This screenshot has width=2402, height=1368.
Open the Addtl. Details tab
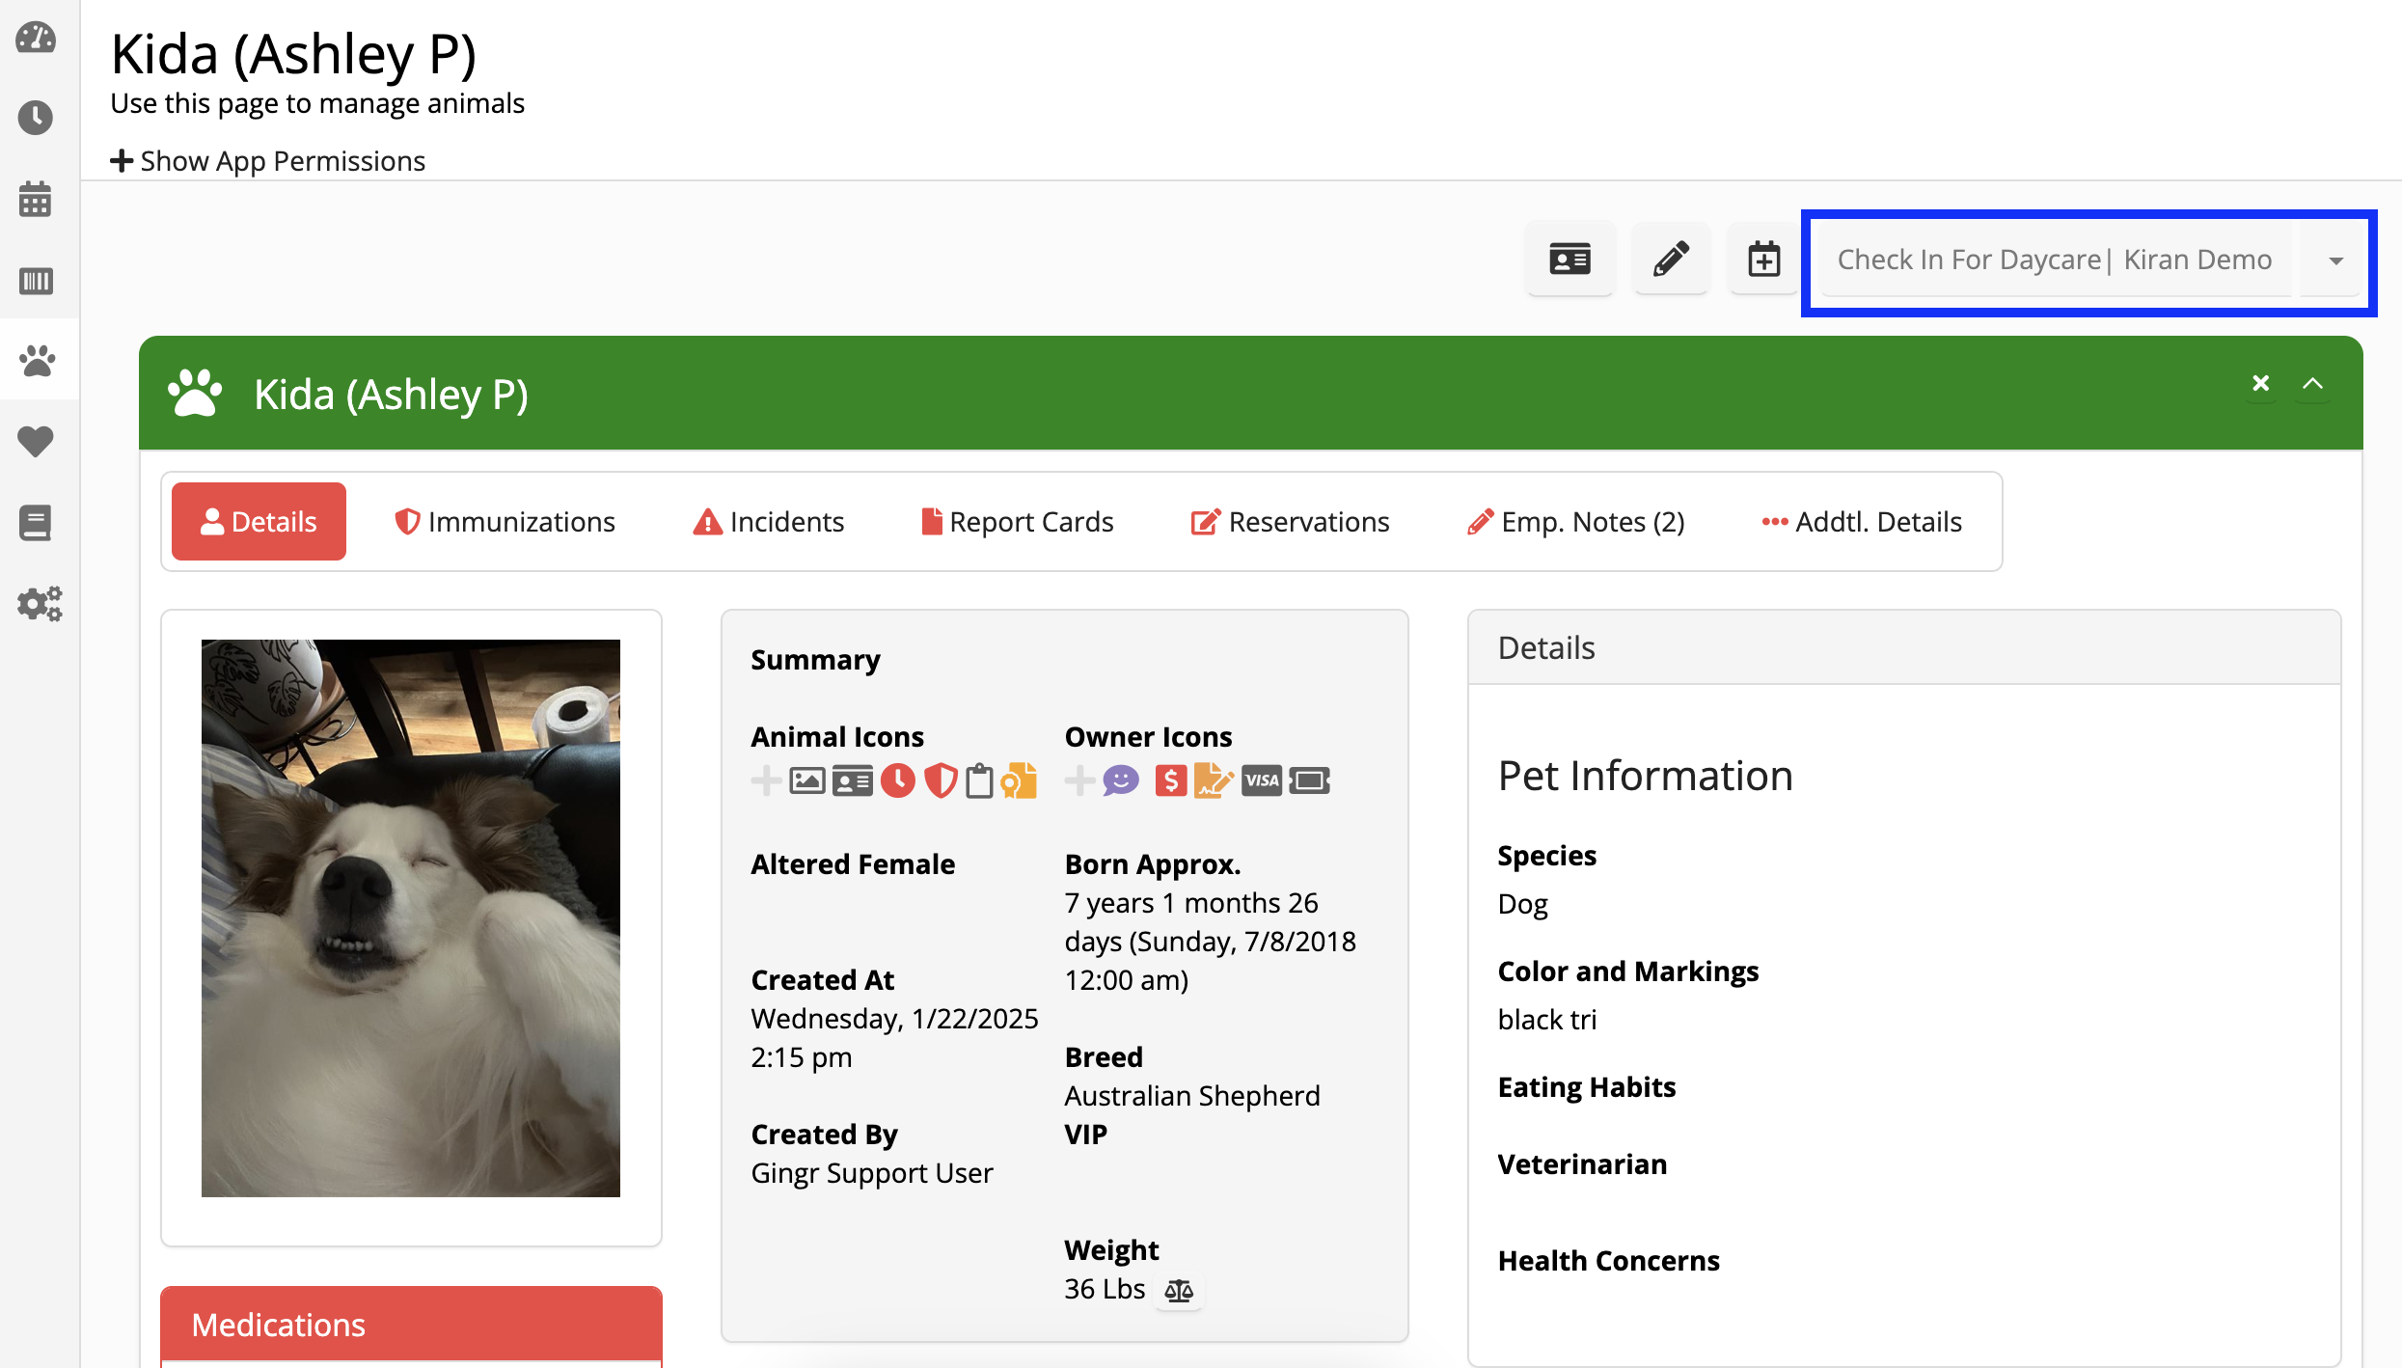tap(1862, 522)
